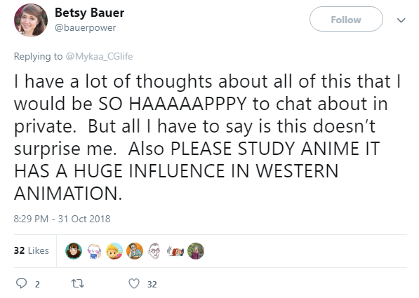
Task: Open fifth liker sketched face avatar
Action: tap(155, 251)
